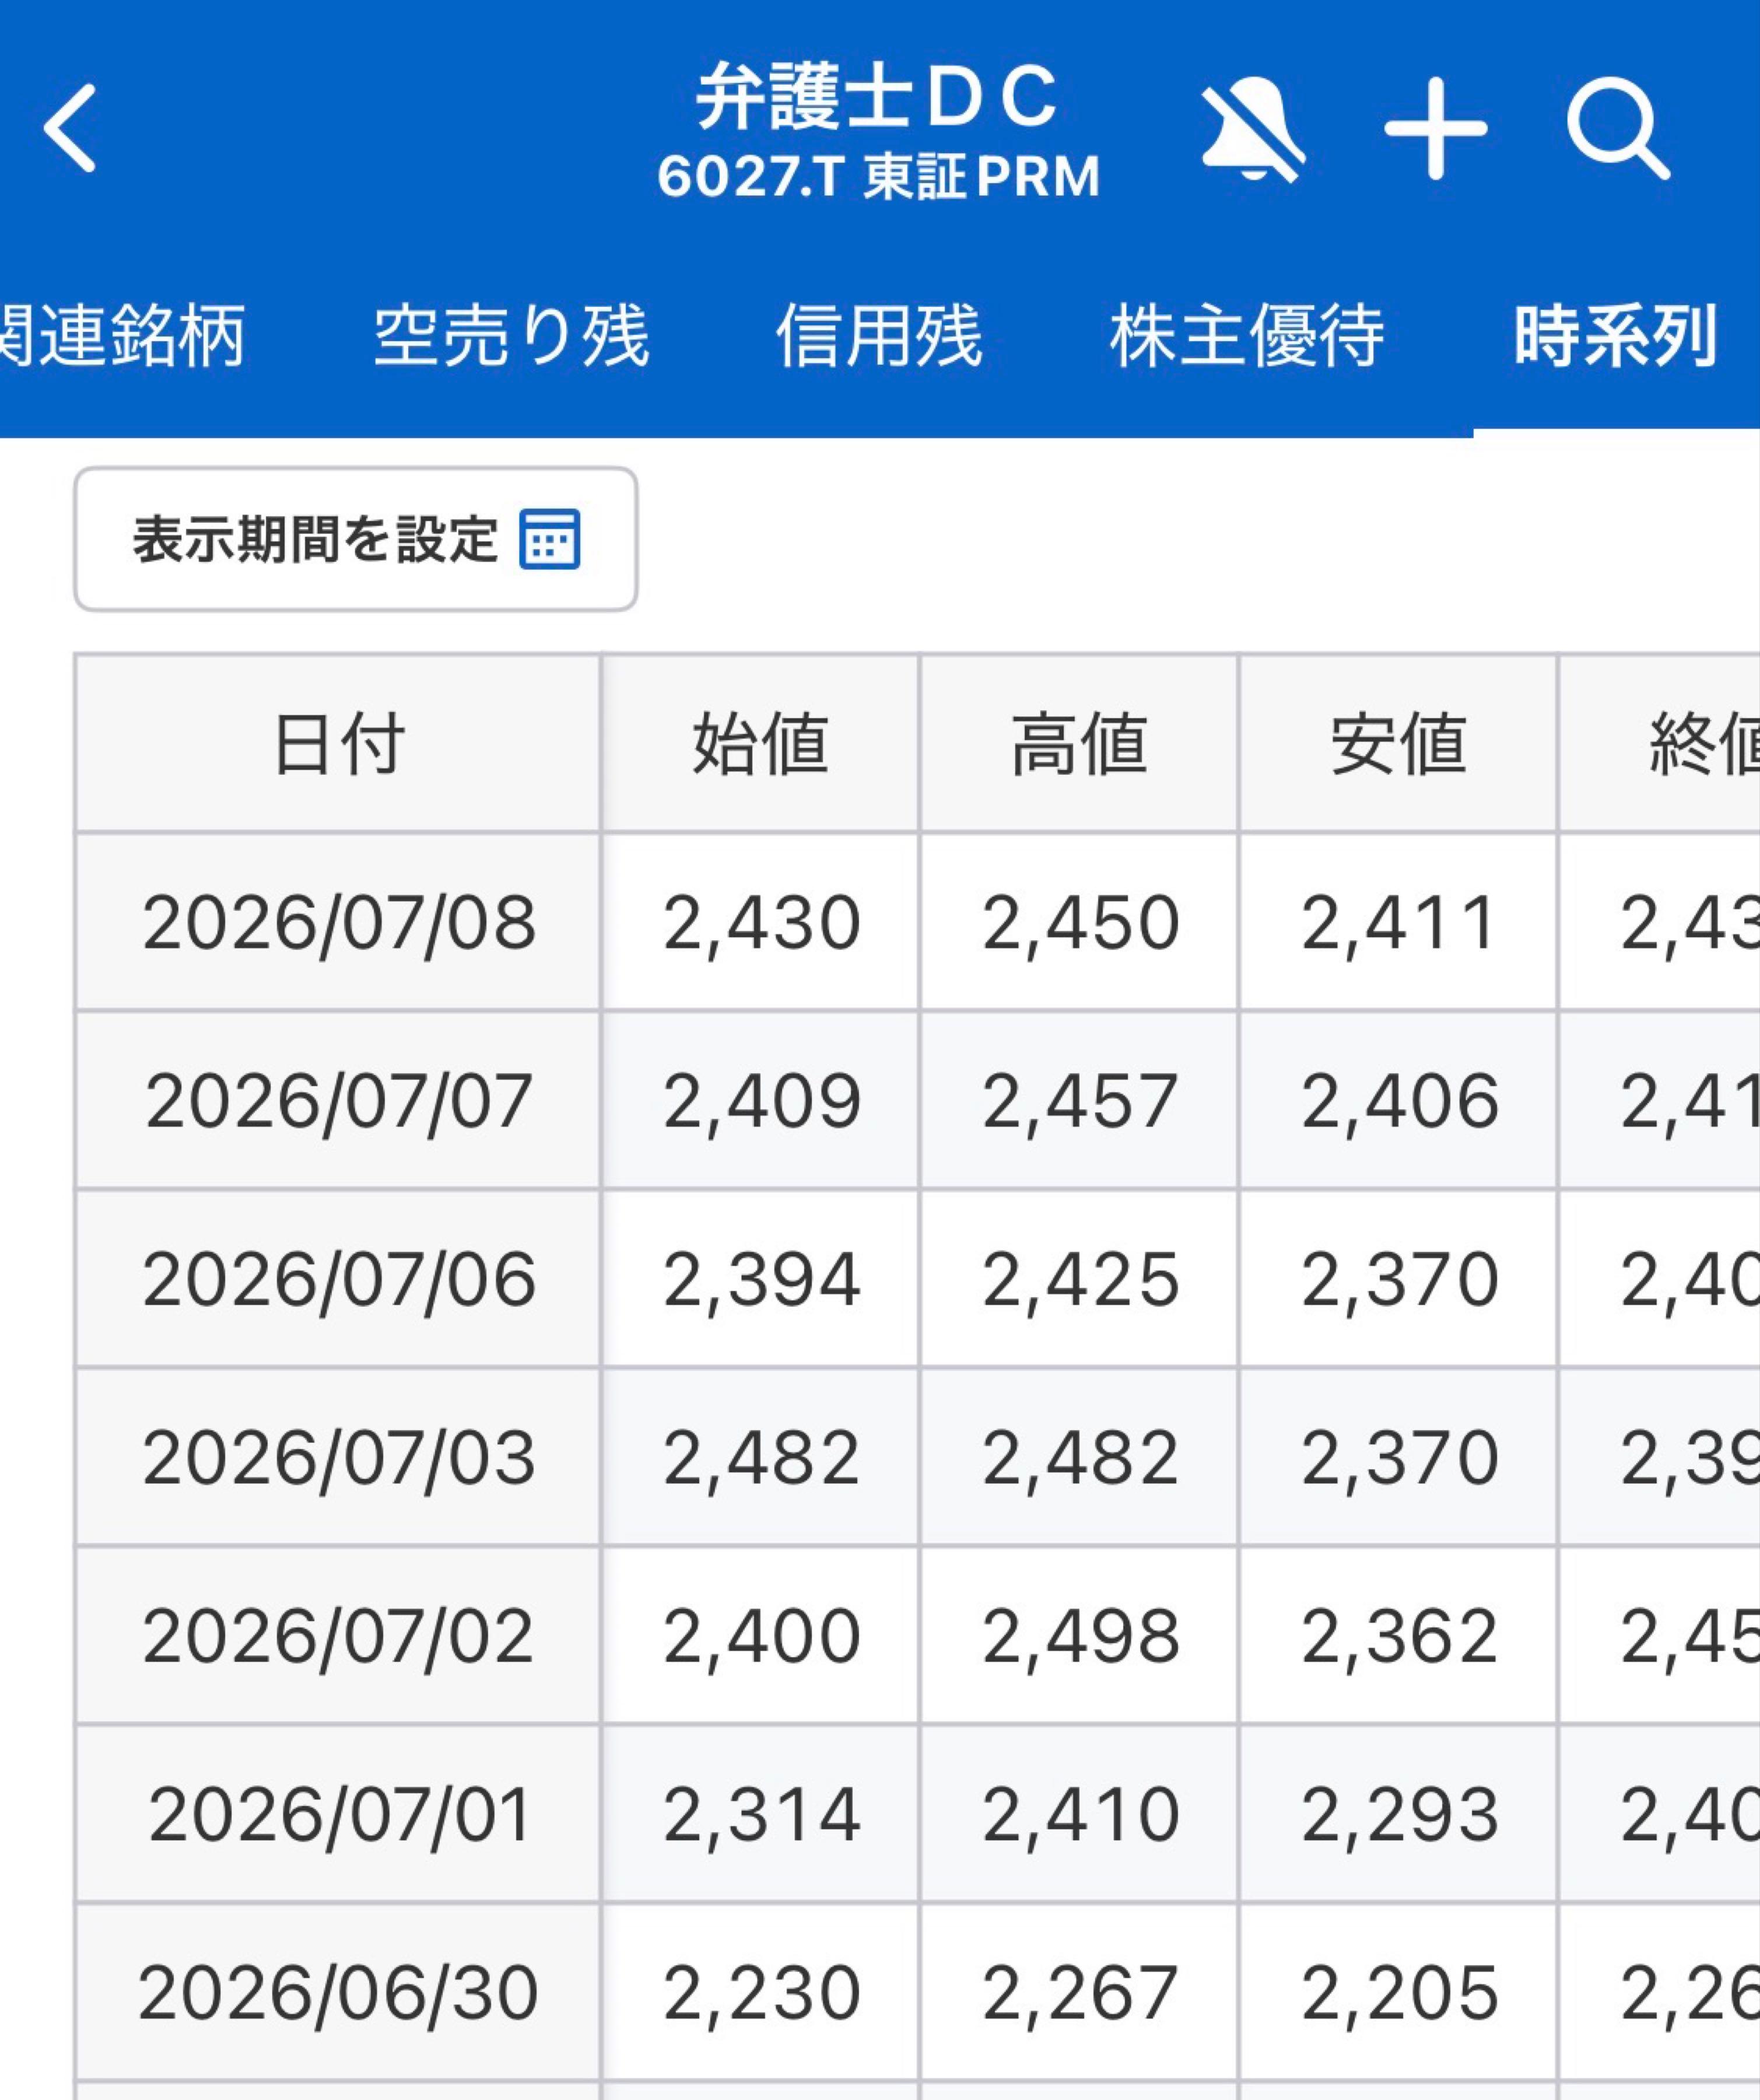Click opening price 2,394 on 07/06

[x=760, y=1279]
